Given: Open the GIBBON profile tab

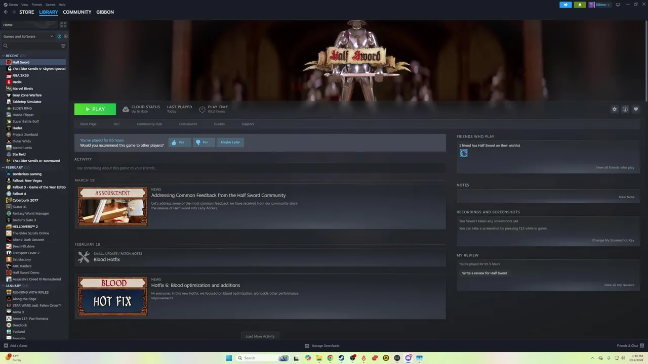Looking at the screenshot, I should pos(105,12).
